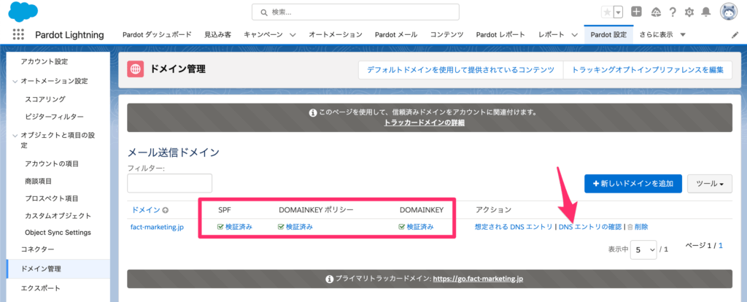Click the 検索 search field
This screenshot has width=747, height=302.
(x=355, y=12)
